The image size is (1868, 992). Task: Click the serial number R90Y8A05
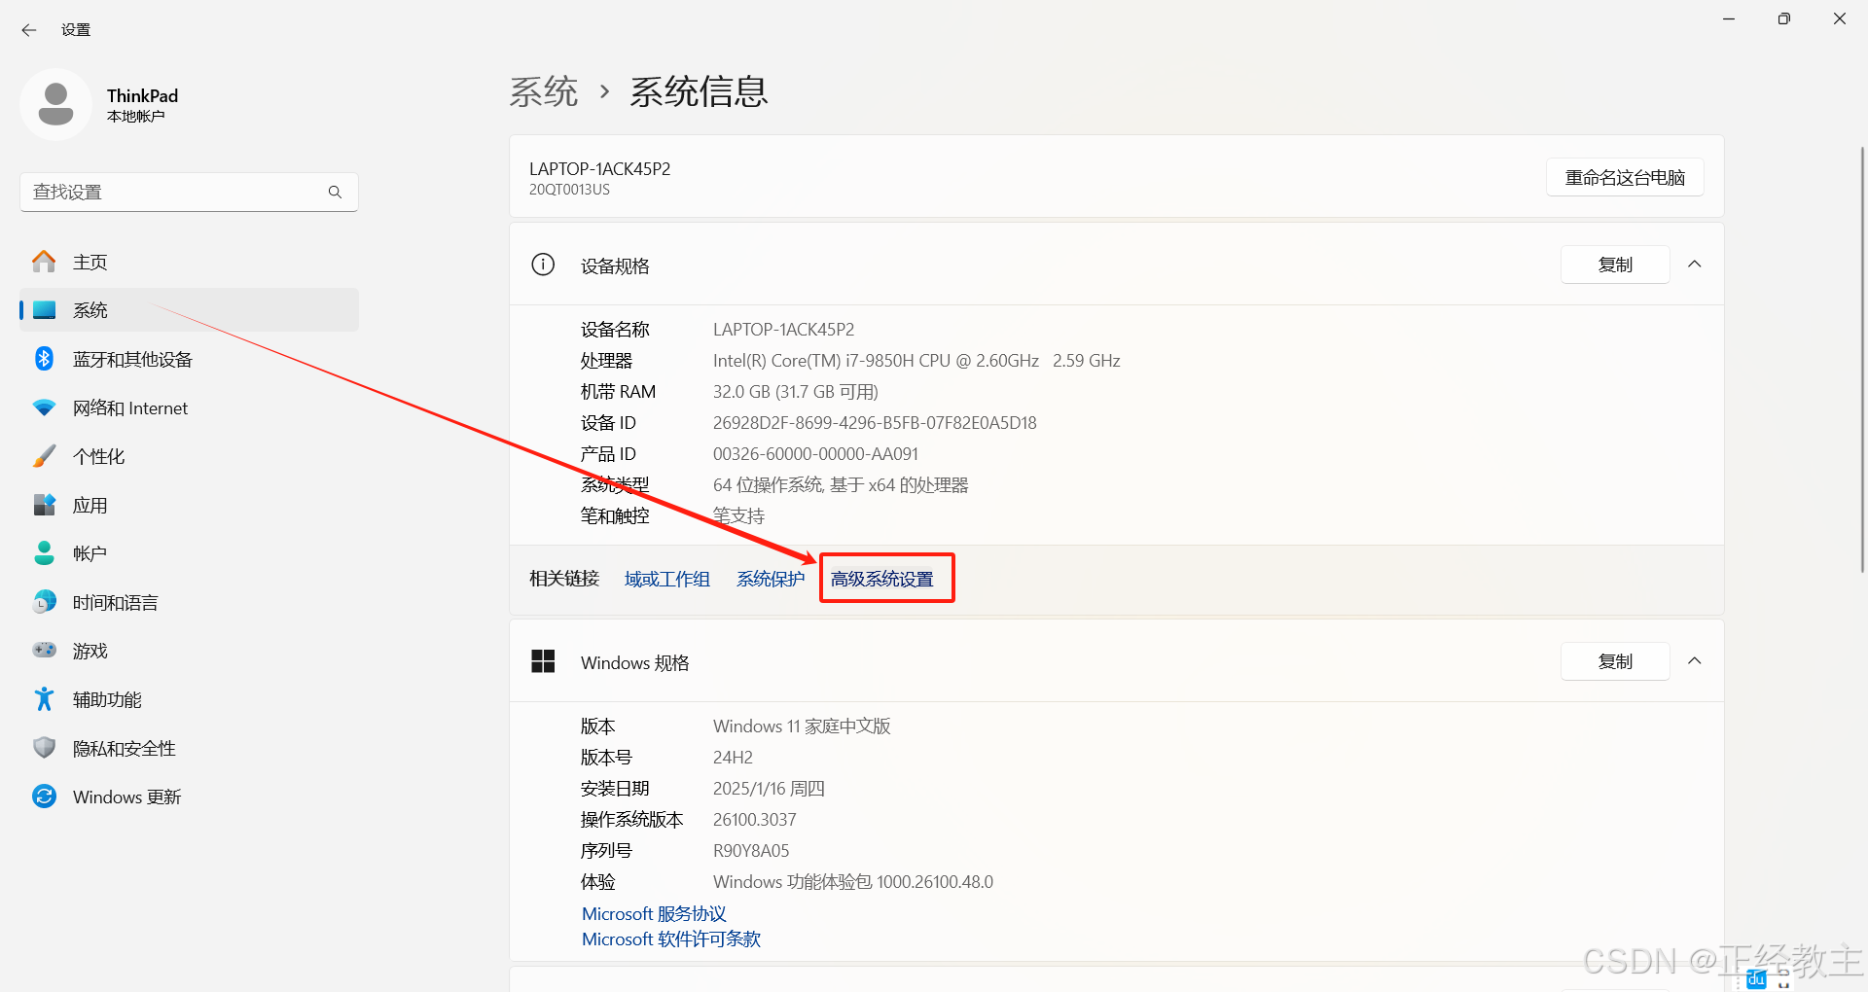751,851
